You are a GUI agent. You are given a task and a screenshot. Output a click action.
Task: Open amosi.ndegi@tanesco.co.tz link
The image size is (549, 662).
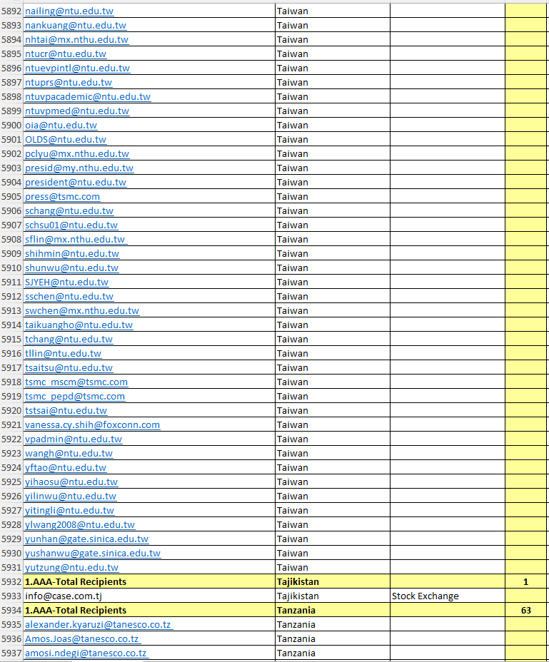tap(86, 653)
